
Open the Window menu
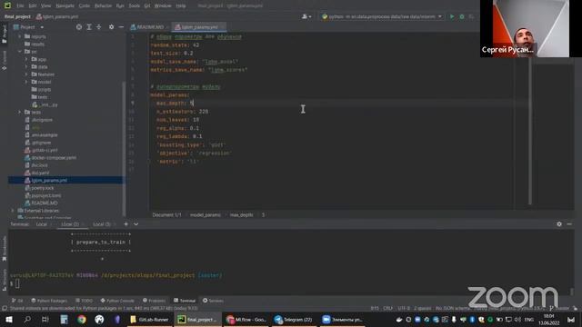(163, 5)
